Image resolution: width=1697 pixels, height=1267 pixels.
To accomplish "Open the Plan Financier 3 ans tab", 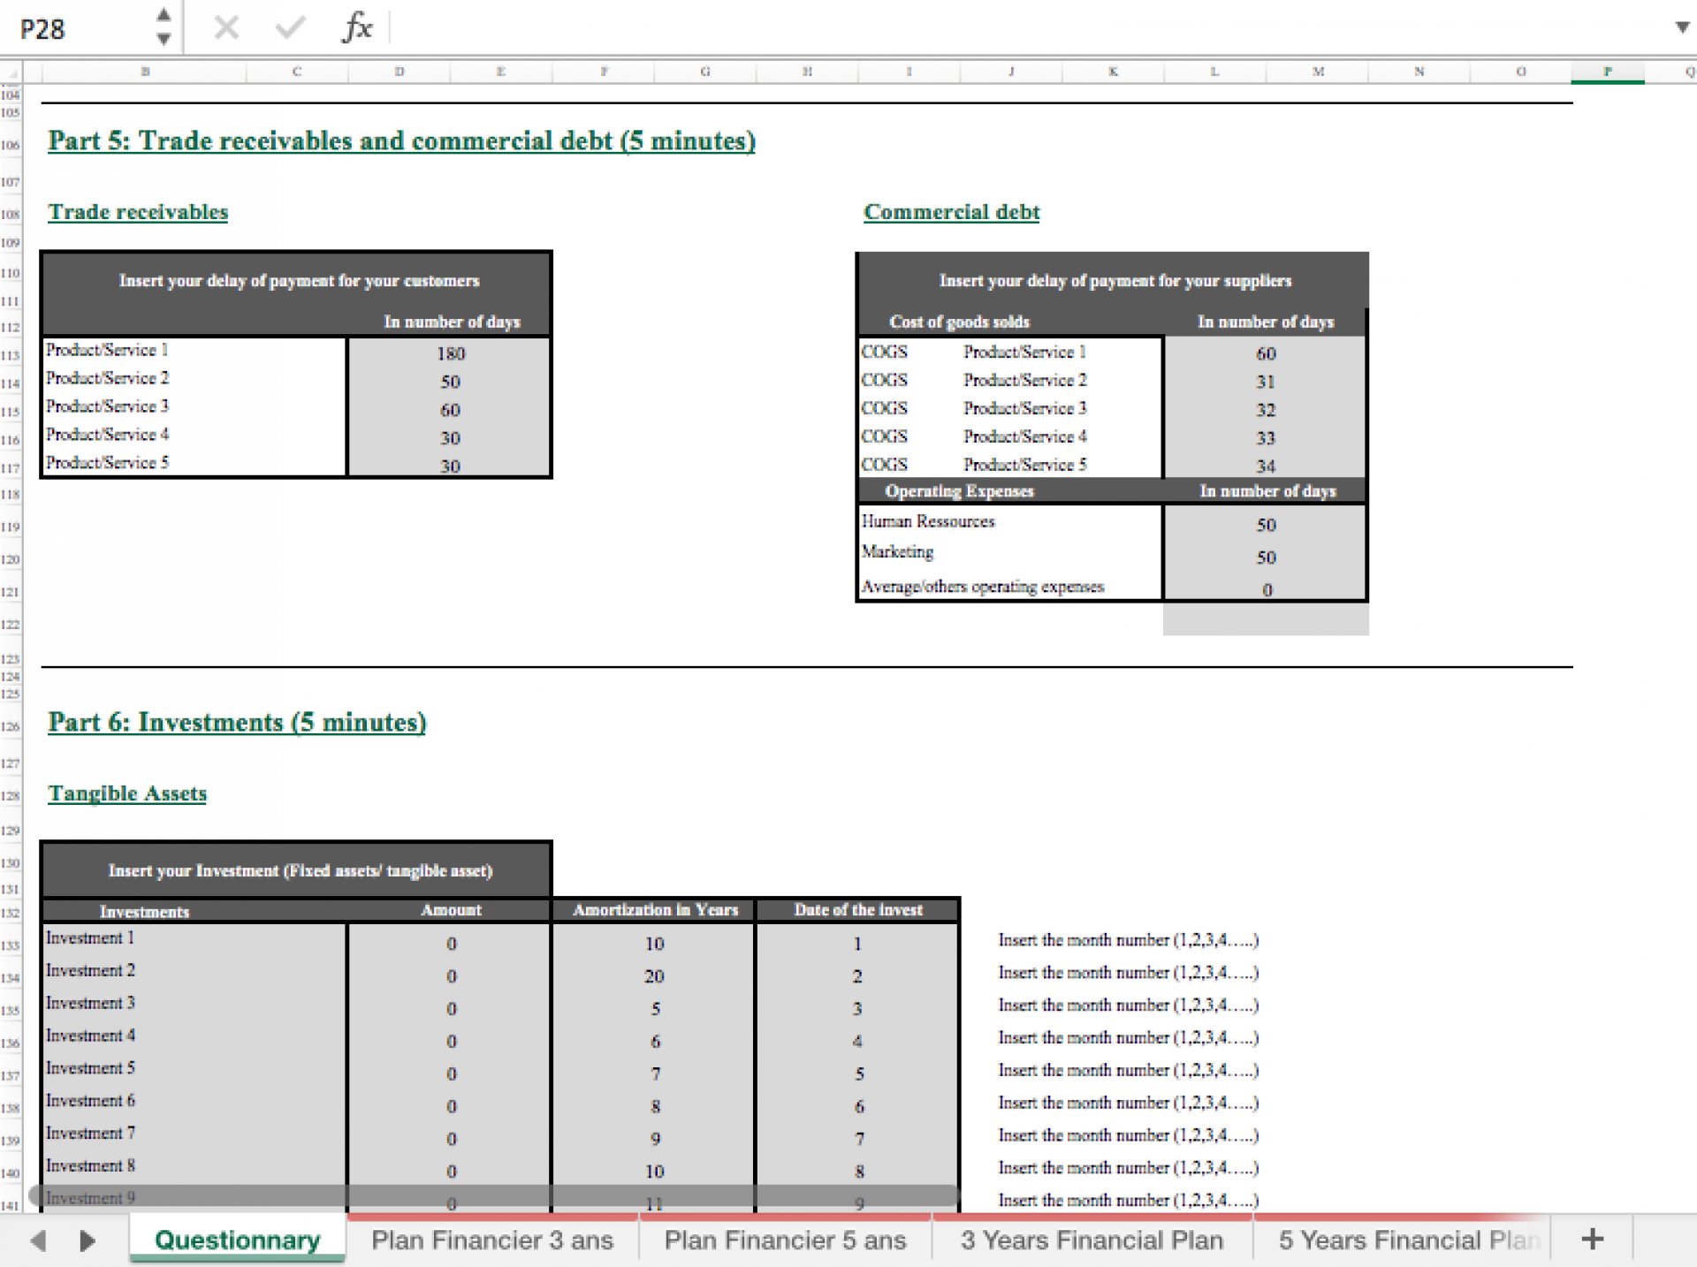I will pos(492,1240).
